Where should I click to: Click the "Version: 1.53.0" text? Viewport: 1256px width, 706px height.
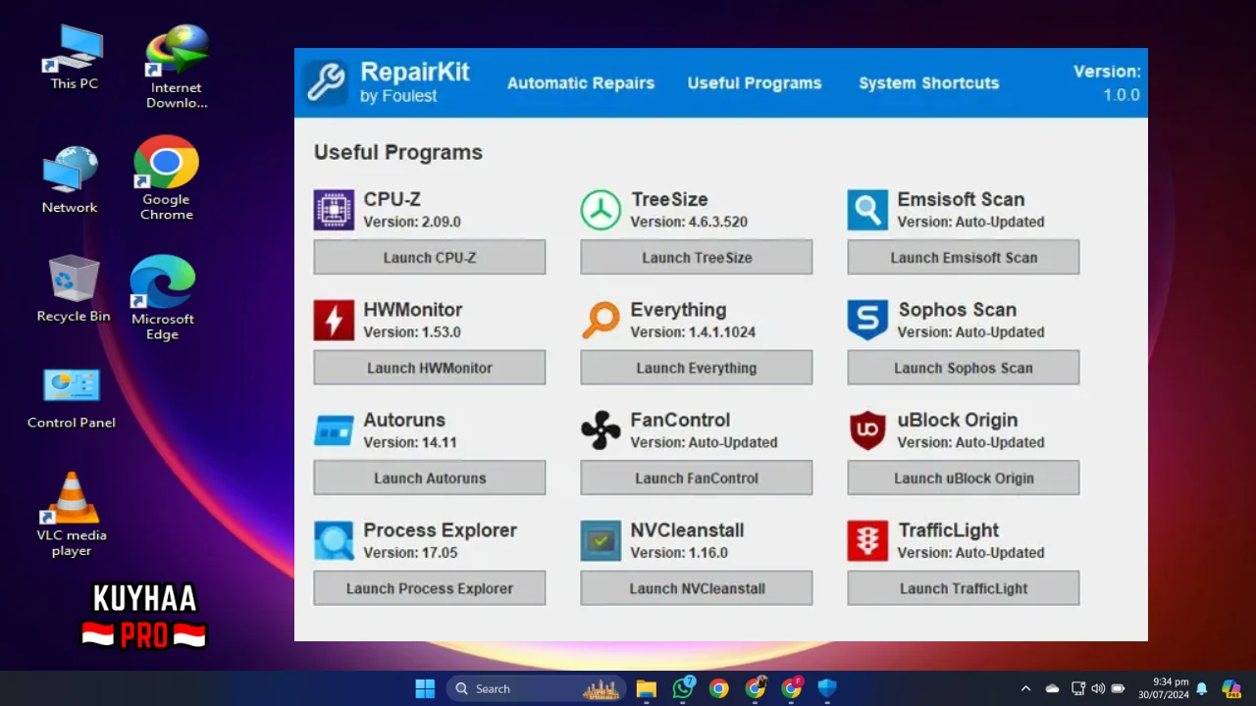click(412, 332)
